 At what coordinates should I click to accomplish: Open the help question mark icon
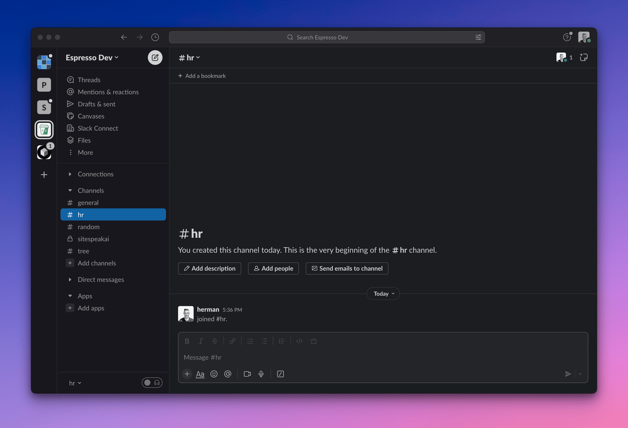pyautogui.click(x=567, y=37)
